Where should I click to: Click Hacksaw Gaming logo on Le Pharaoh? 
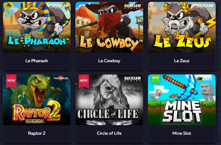[60, 6]
